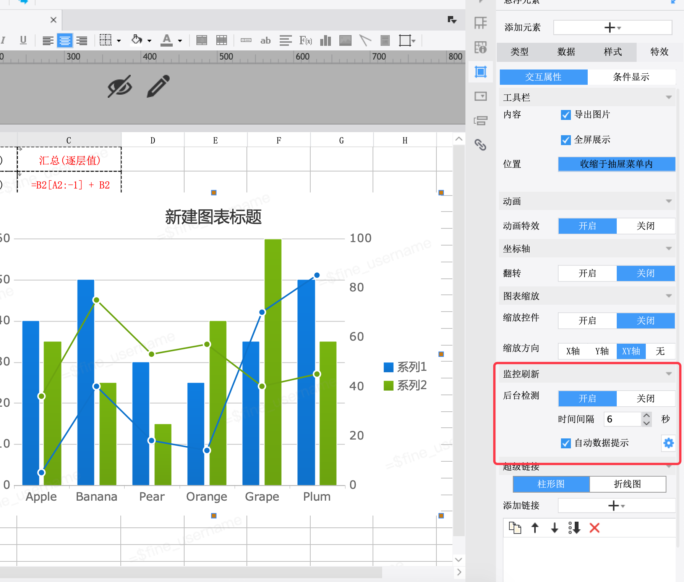Viewport: 684px width, 582px height.
Task: Click the insert formula Fx icon
Action: tap(305, 40)
